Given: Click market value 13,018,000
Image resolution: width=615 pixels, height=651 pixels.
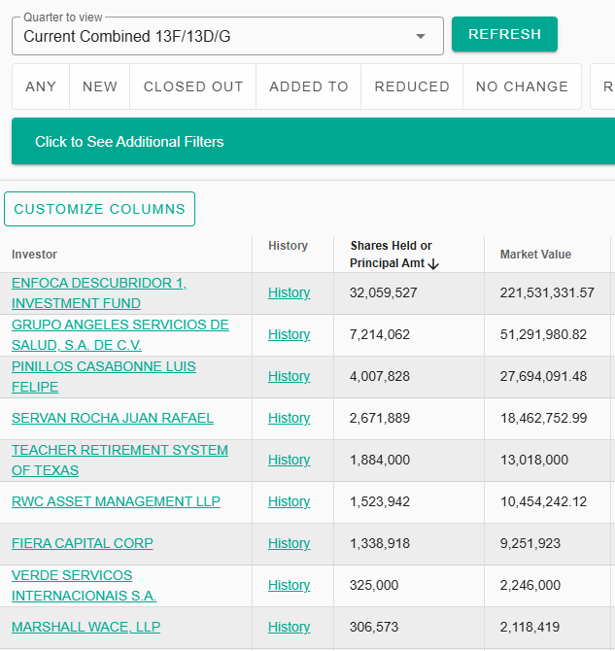Looking at the screenshot, I should (x=534, y=460).
